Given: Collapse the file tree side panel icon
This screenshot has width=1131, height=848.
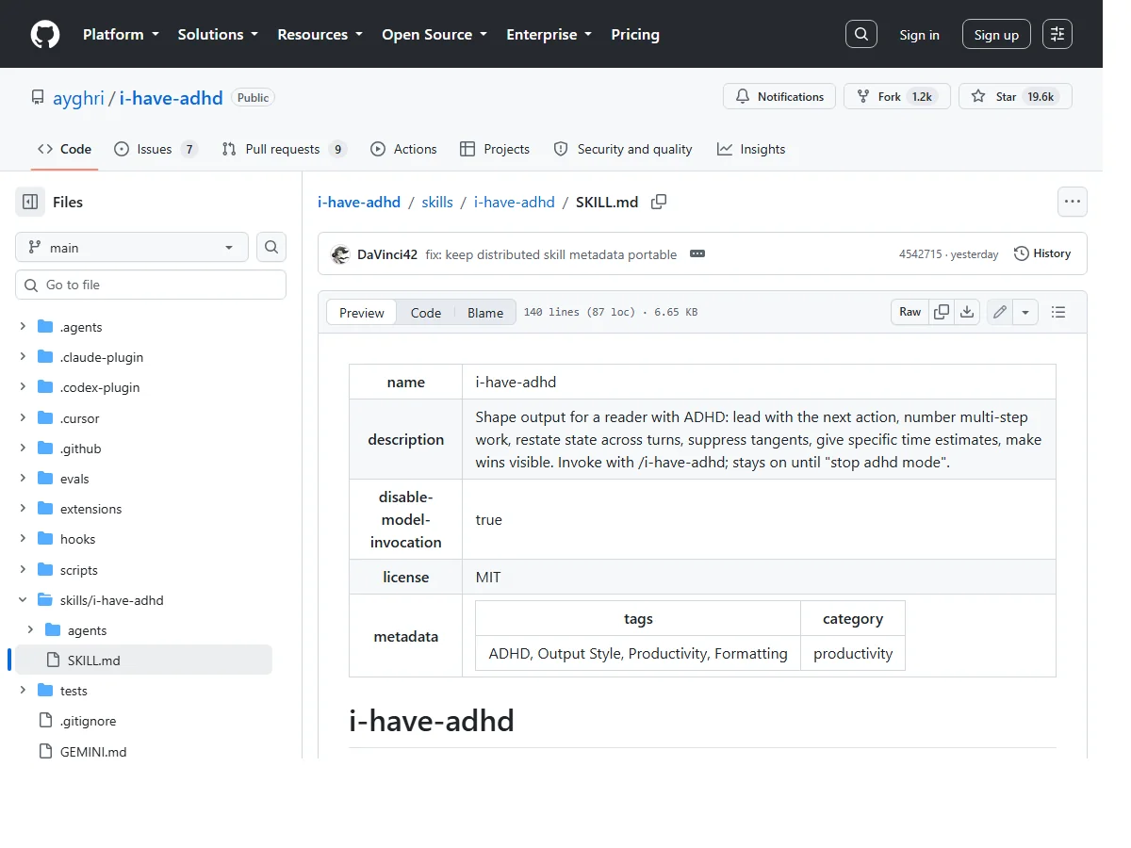Looking at the screenshot, I should tap(30, 202).
